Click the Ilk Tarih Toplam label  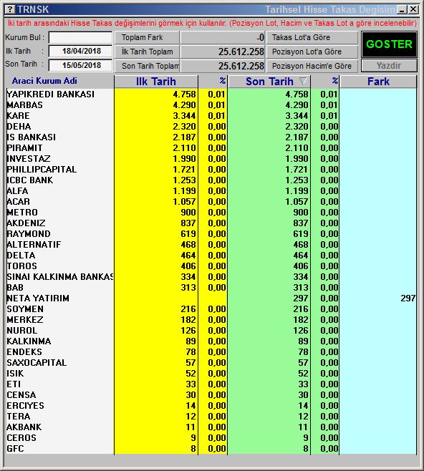(147, 52)
